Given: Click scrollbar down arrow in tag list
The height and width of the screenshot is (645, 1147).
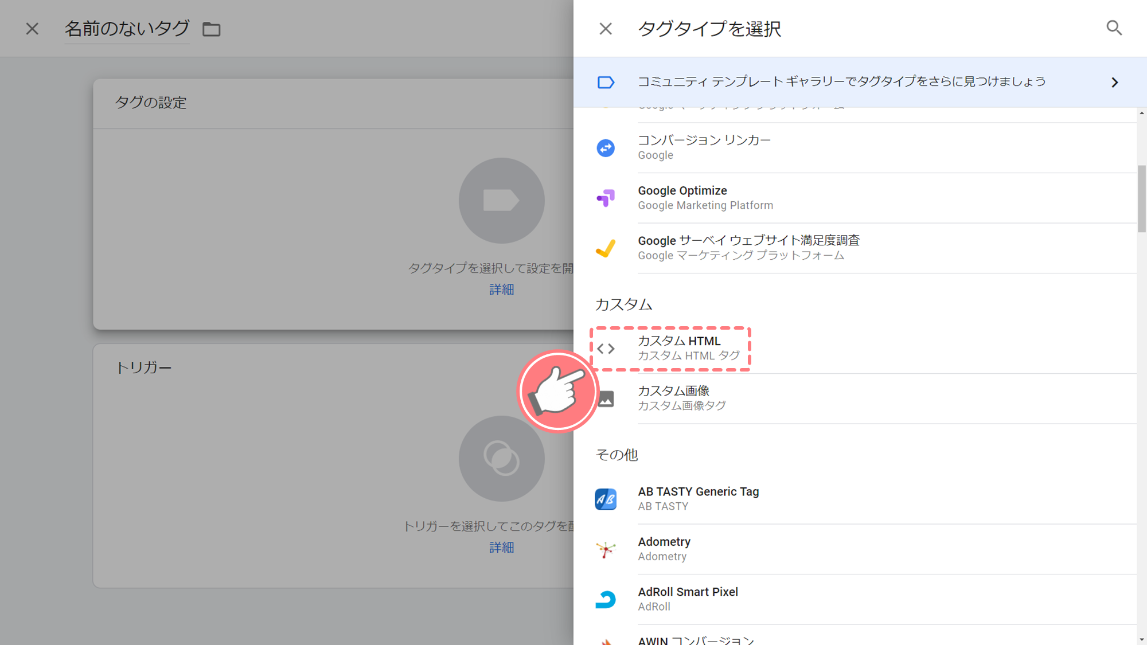Looking at the screenshot, I should coord(1142,639).
